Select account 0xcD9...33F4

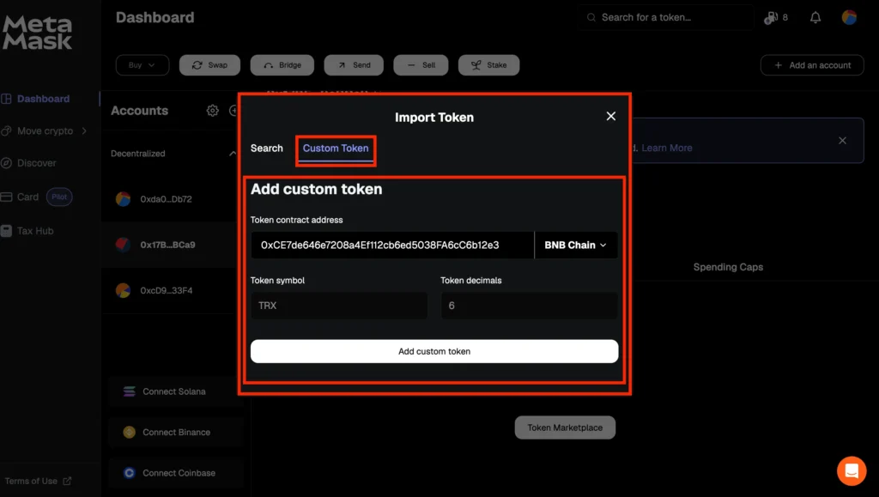click(x=171, y=290)
